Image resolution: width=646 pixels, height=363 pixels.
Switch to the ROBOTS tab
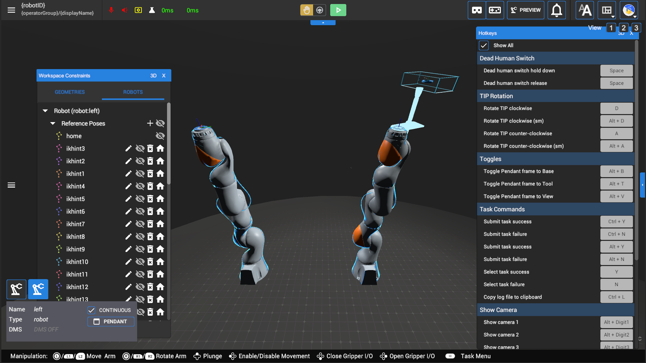click(x=133, y=92)
